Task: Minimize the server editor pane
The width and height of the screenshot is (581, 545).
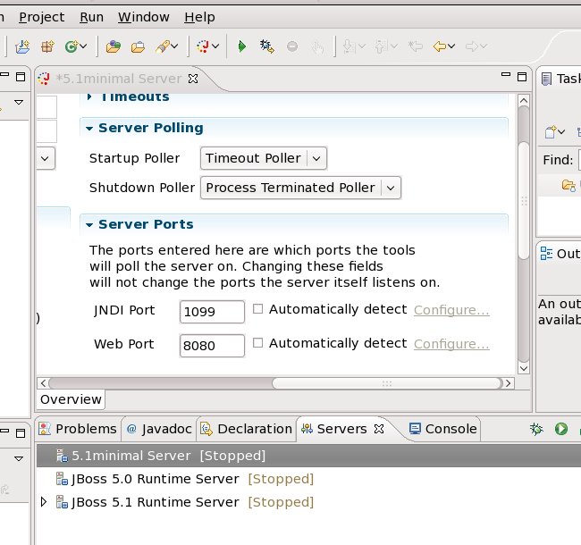Action: (506, 74)
